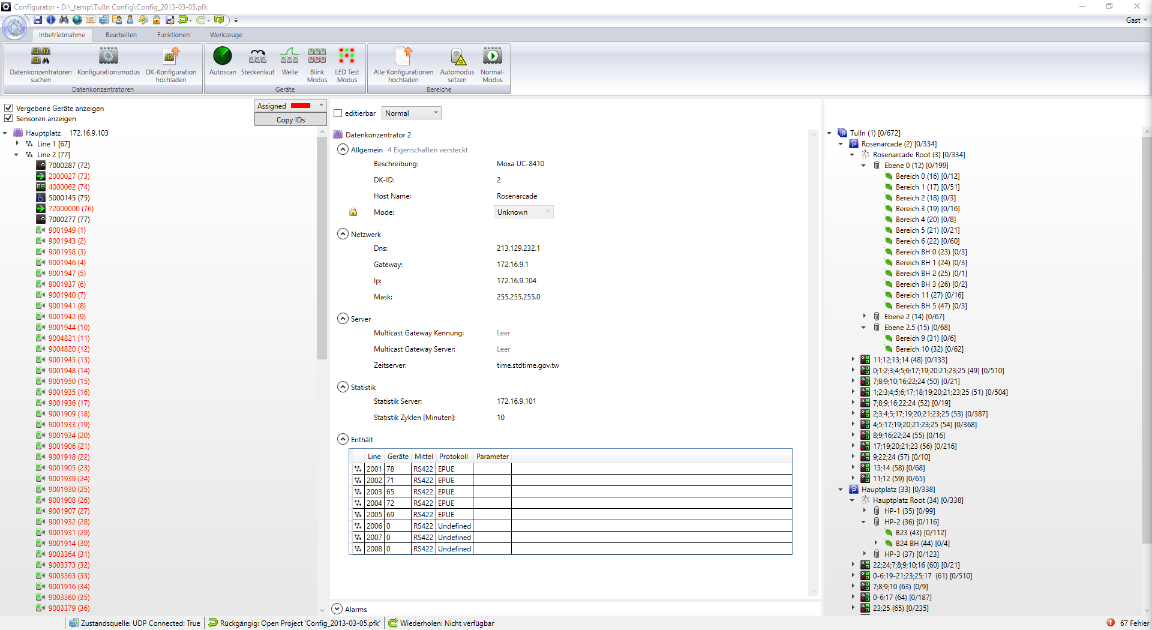The height and width of the screenshot is (630, 1152).
Task: Select Bereich 6 (22) [0/60] node
Action: 927,241
